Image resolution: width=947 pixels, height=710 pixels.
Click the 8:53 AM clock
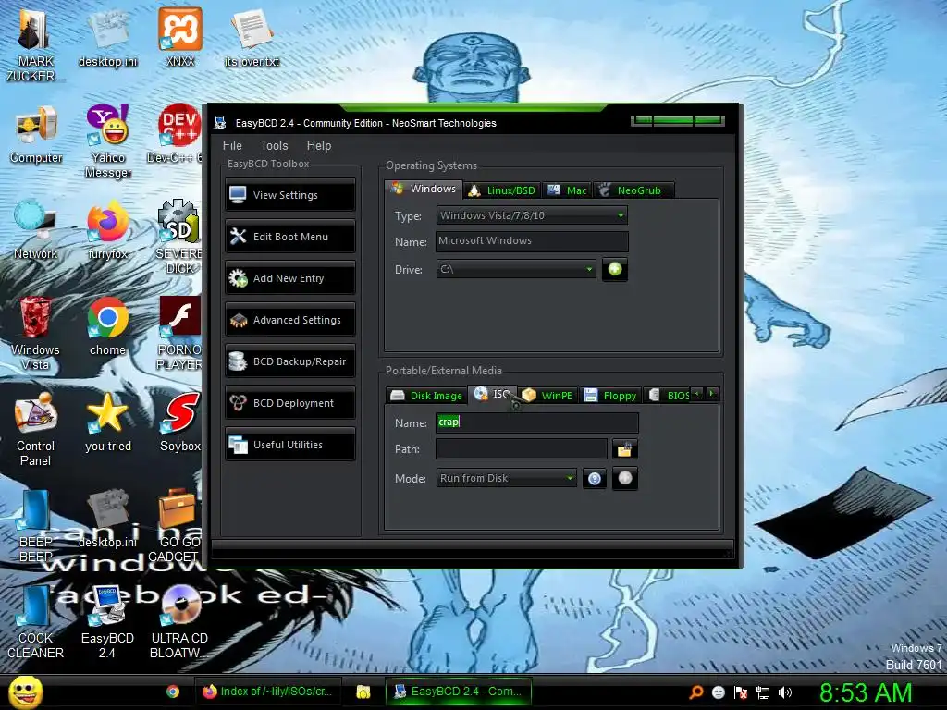click(x=866, y=692)
